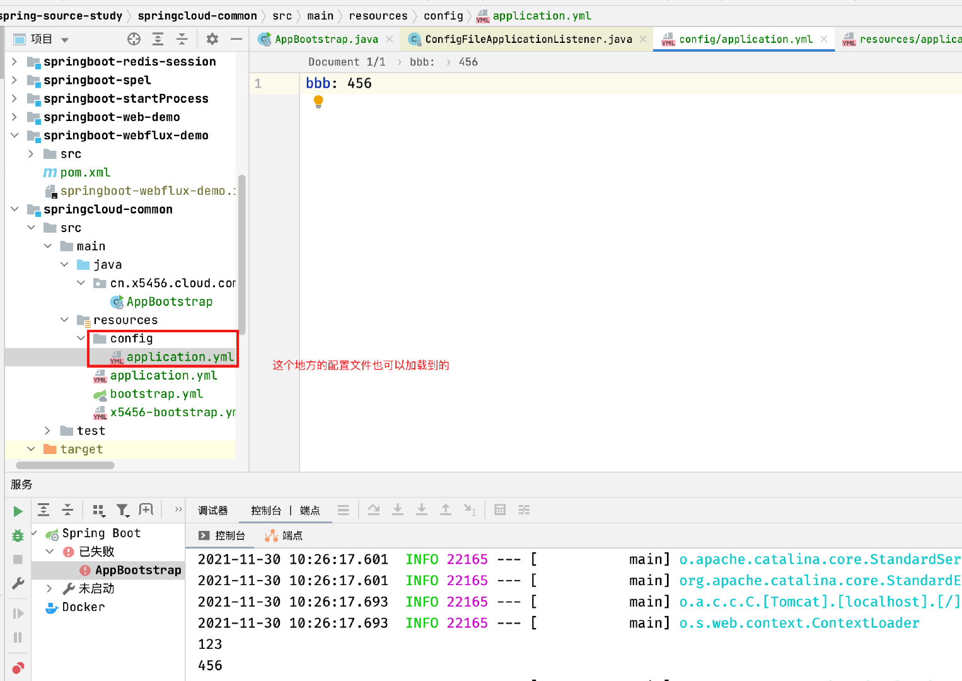The height and width of the screenshot is (681, 962).
Task: Open the wrench settings icon in services sidebar
Action: [18, 584]
